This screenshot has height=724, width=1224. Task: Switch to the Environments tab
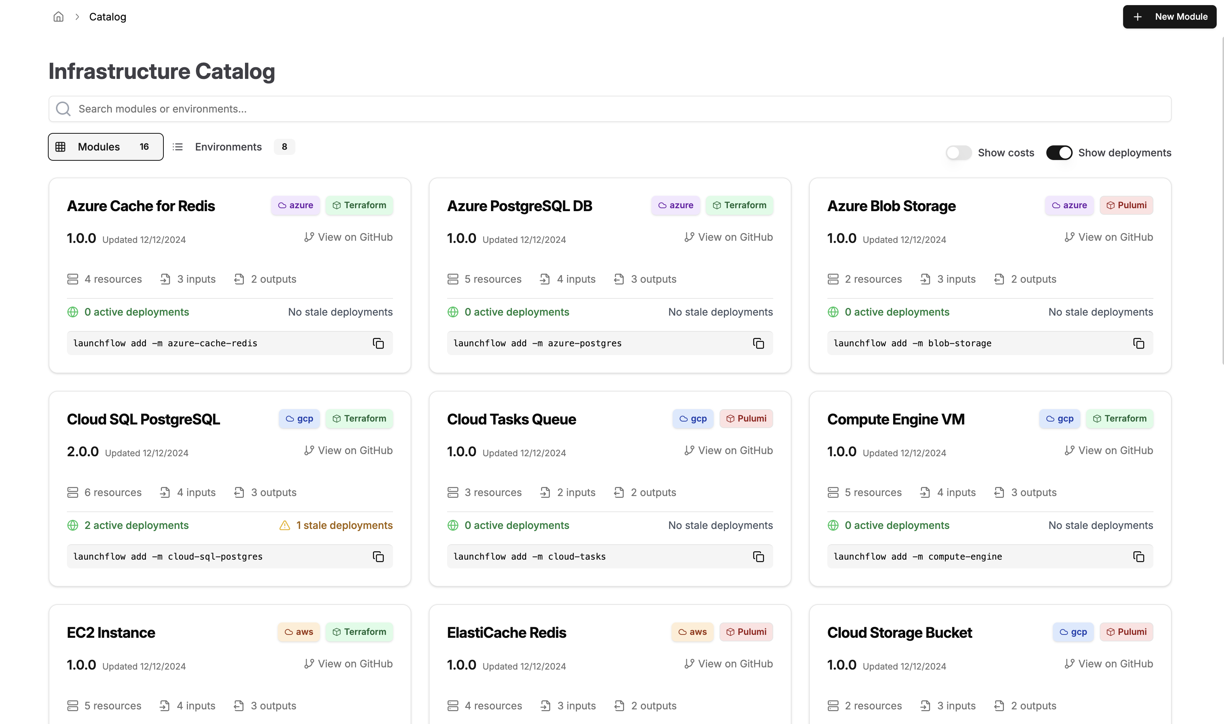click(228, 146)
